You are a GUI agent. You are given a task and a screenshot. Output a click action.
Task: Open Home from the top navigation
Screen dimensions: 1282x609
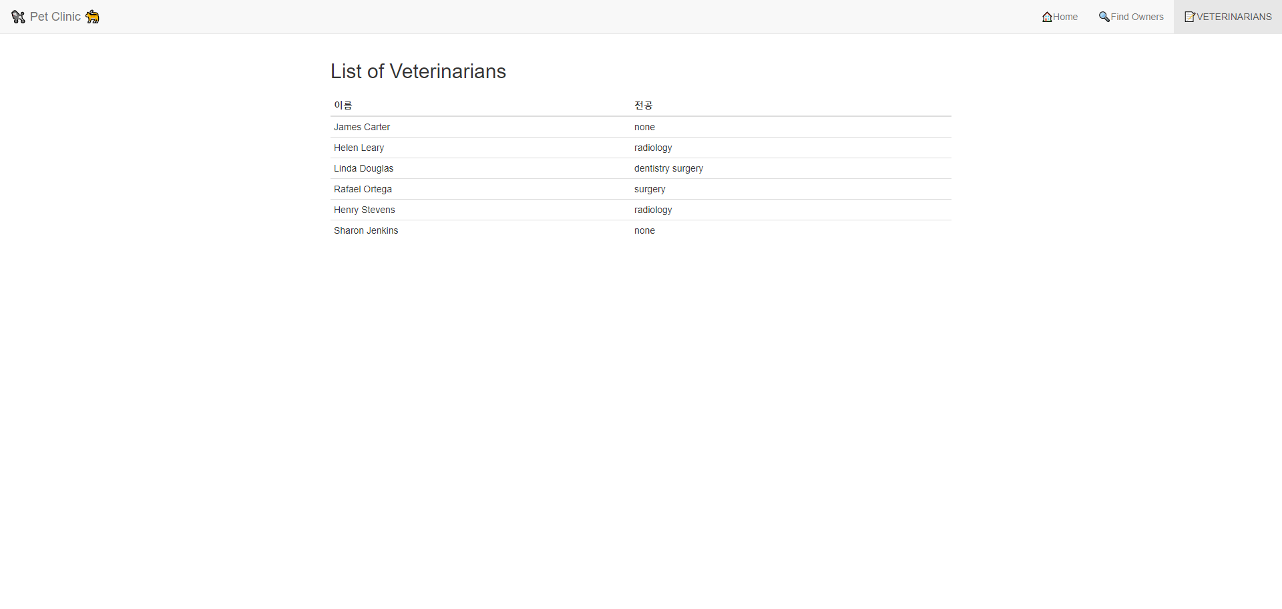click(1064, 17)
